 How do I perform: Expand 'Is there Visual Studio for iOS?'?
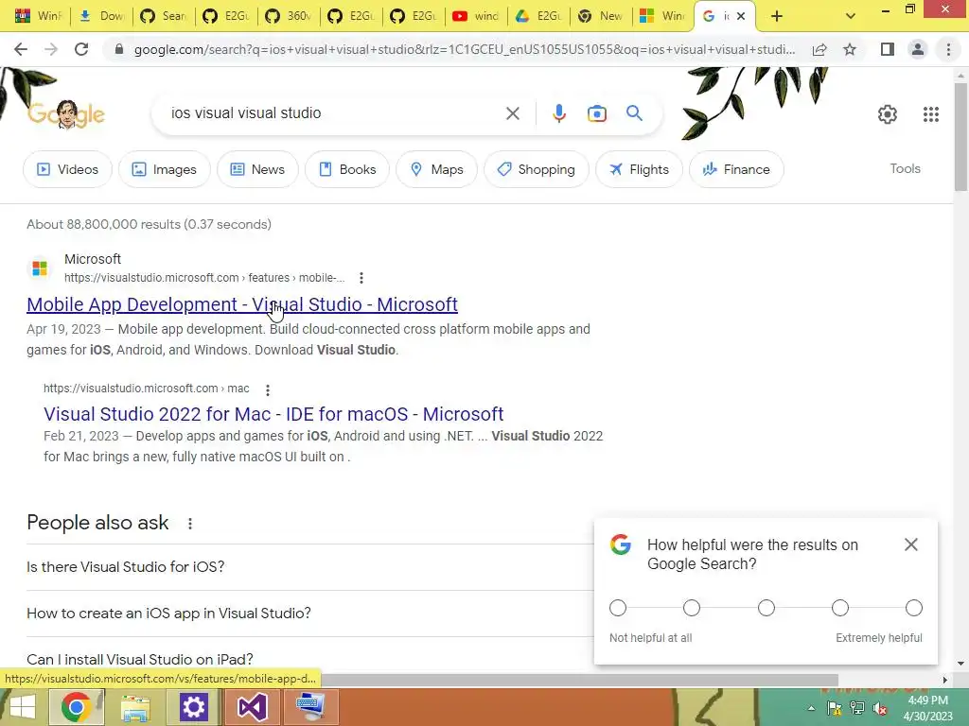[x=309, y=567]
